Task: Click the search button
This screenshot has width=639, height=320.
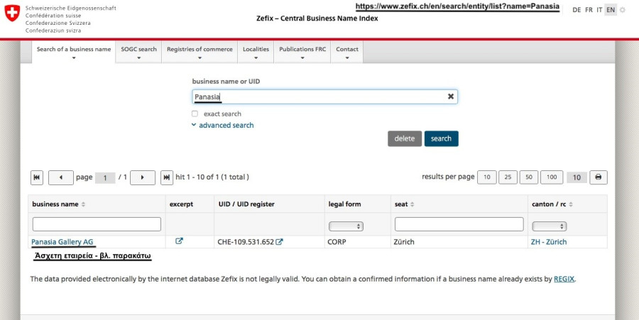Action: point(442,139)
